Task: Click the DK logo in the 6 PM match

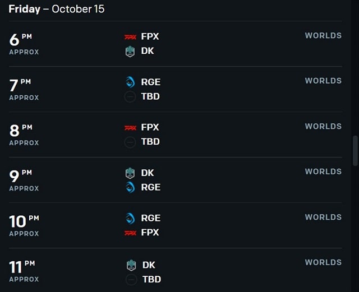Action: click(130, 51)
